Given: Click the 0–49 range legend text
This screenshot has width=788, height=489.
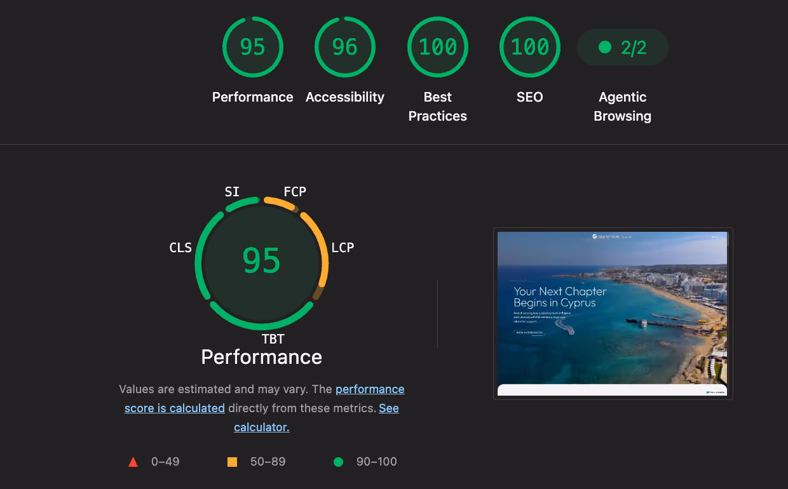Looking at the screenshot, I should (x=165, y=462).
